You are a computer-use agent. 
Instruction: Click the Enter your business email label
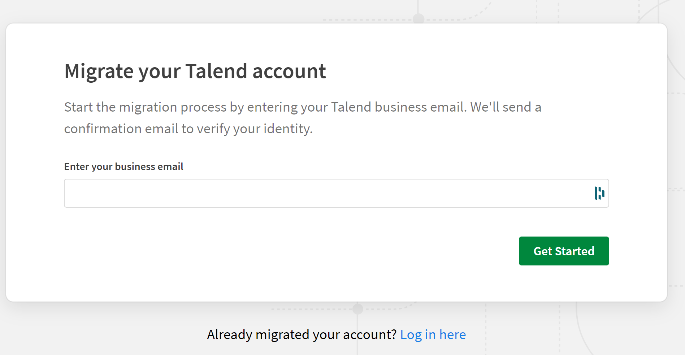tap(123, 166)
